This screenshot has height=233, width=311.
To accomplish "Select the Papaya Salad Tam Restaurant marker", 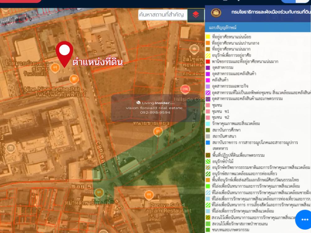I will click(x=149, y=195).
